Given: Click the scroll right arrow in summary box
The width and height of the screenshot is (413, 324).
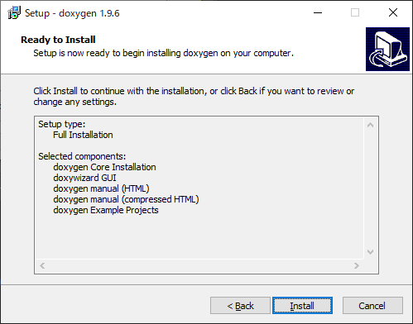Looking at the screenshot, I should pos(357,265).
